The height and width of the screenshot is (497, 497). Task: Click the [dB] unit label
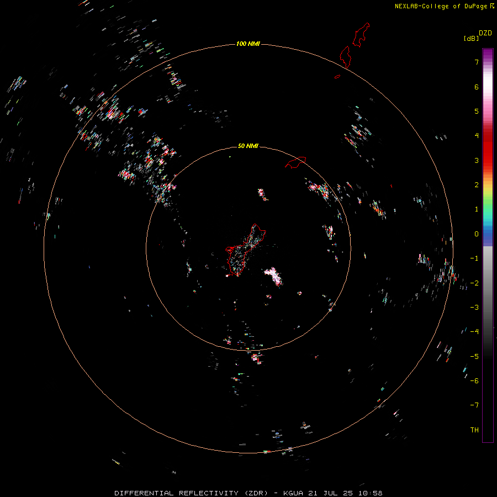[x=472, y=38]
